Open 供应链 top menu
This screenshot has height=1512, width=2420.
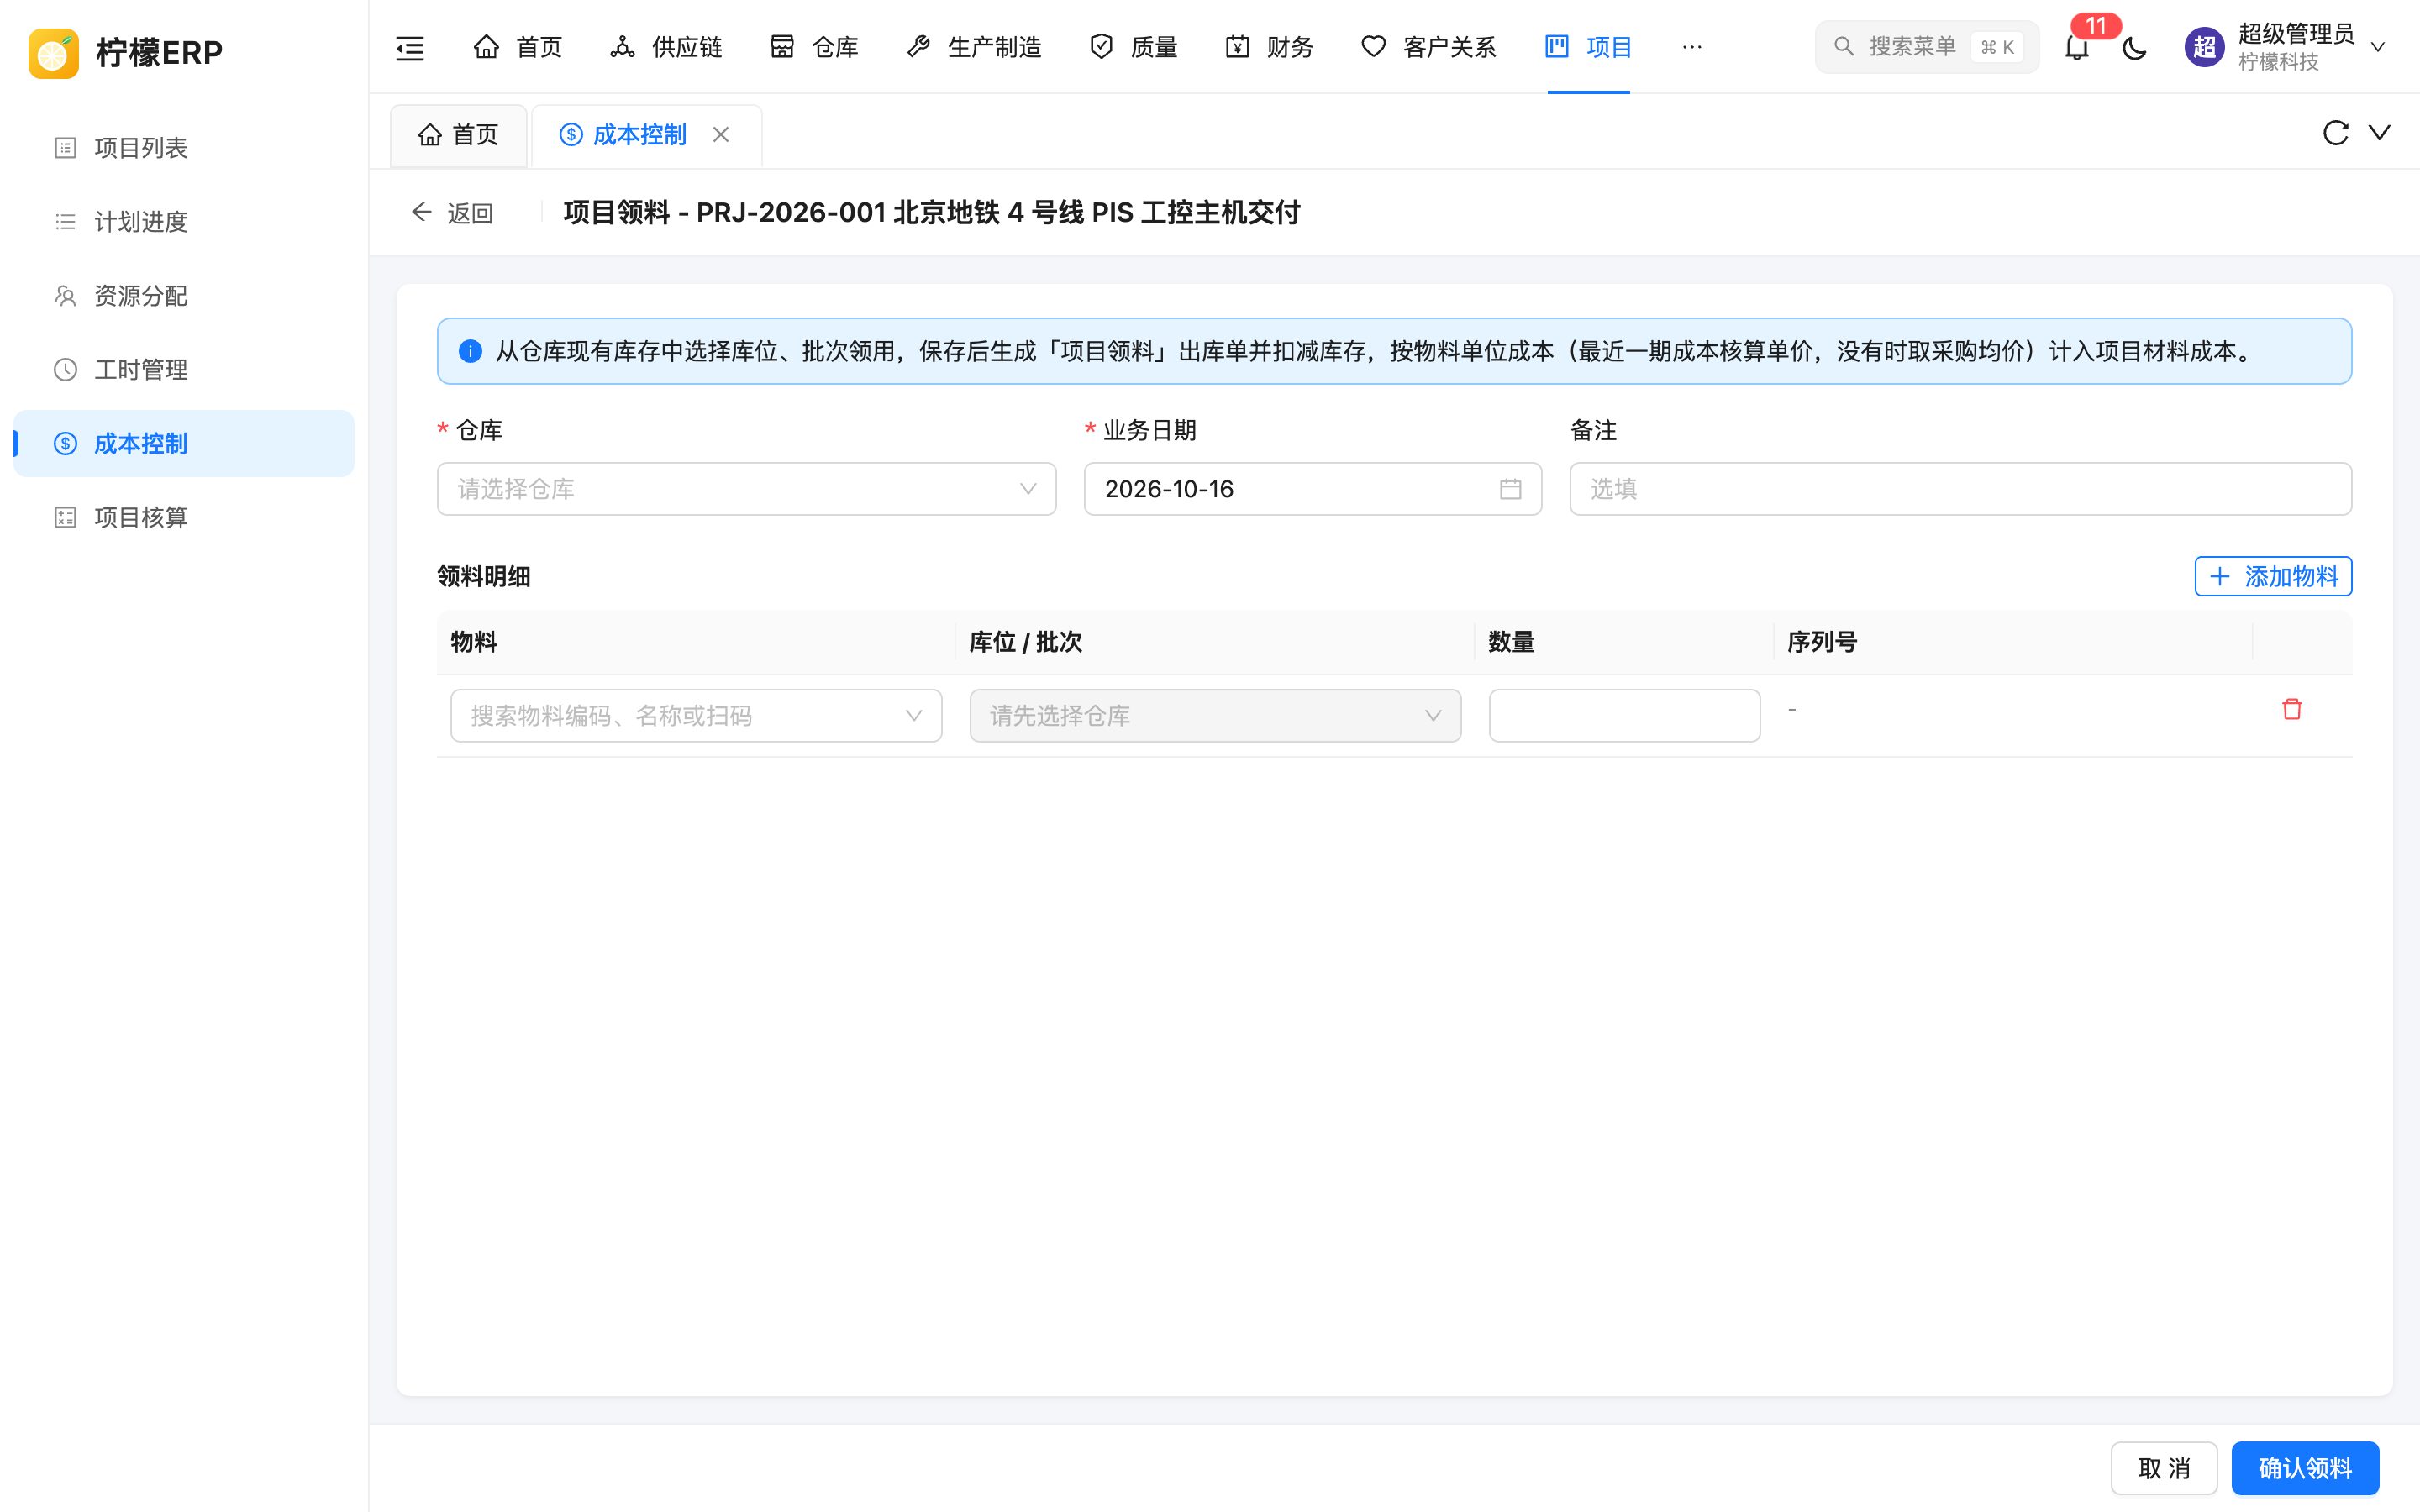click(x=666, y=47)
